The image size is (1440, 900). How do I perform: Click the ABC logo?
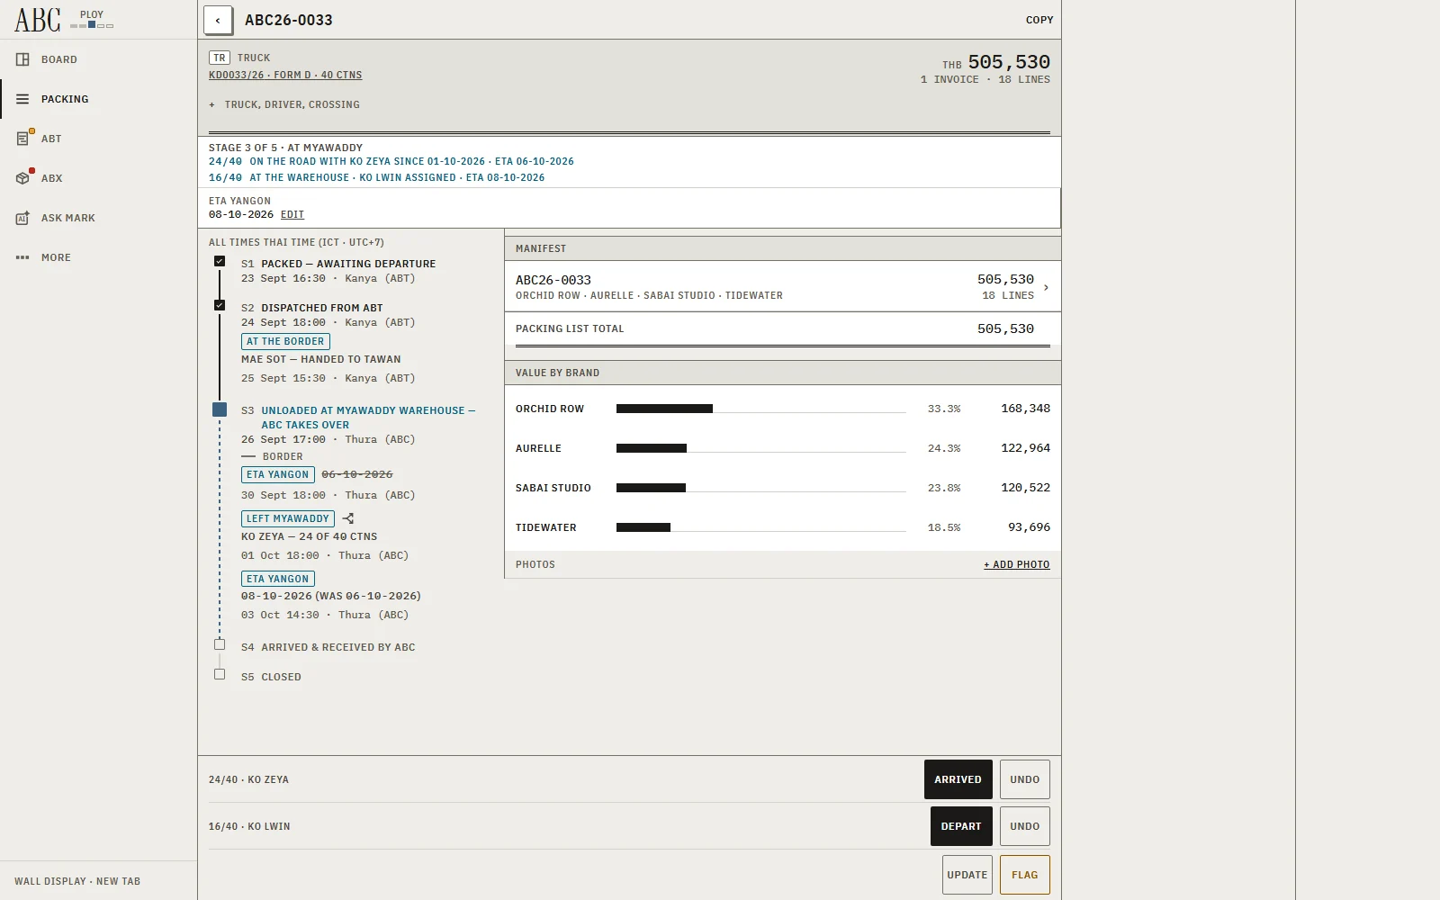coord(37,20)
